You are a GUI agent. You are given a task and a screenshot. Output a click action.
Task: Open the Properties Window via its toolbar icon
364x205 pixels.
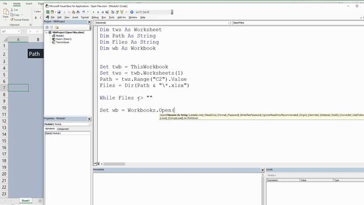click(x=117, y=12)
